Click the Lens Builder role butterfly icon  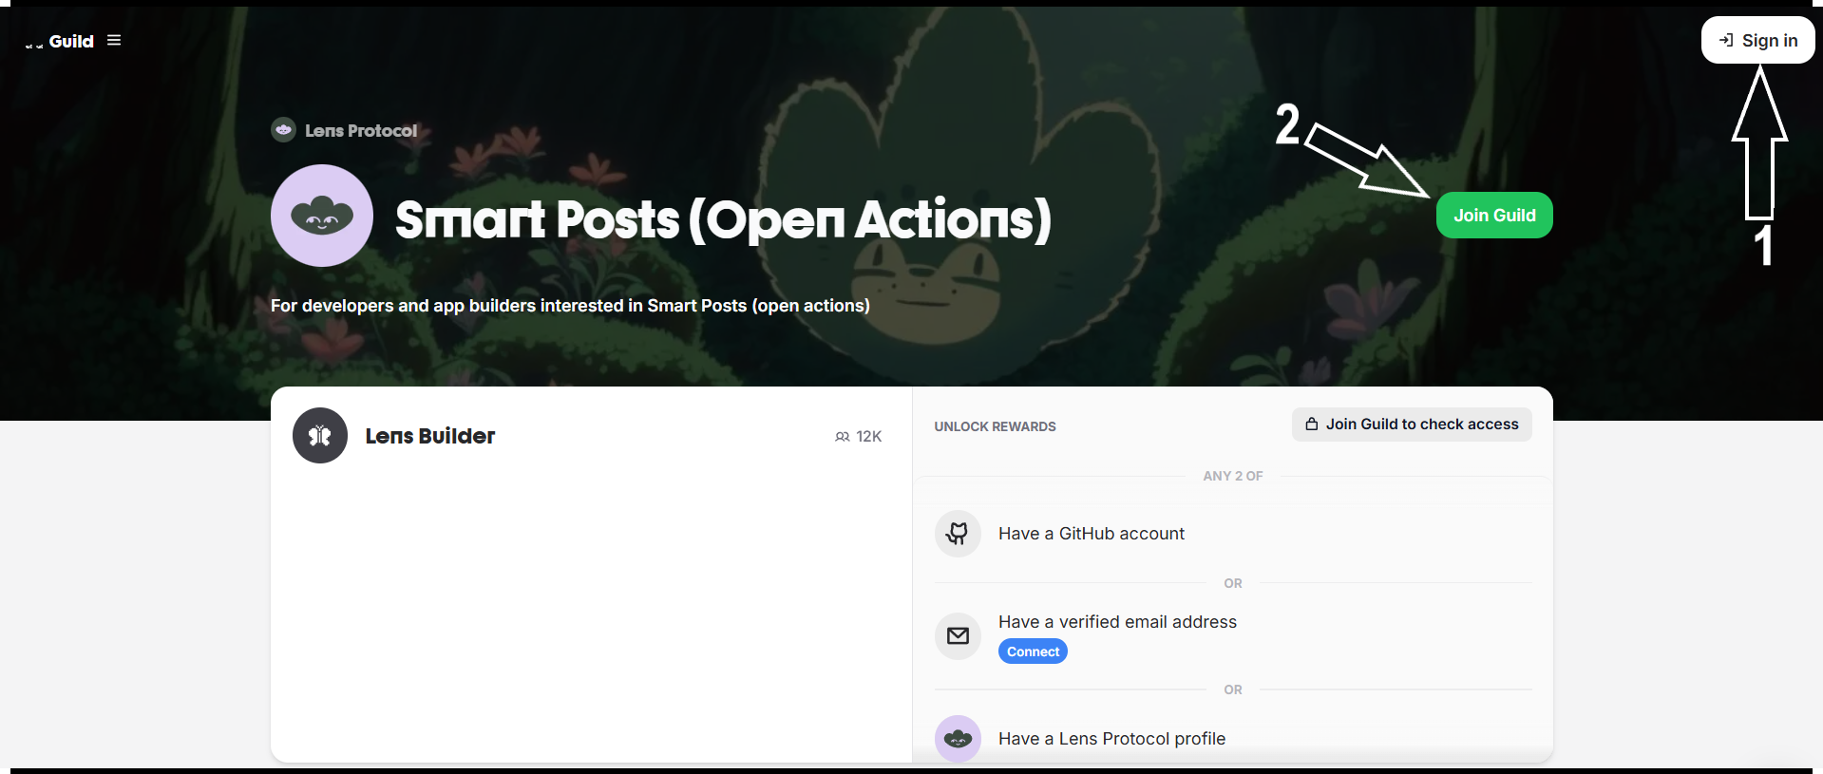click(320, 436)
